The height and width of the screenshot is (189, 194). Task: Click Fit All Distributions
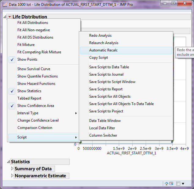click(x=32, y=23)
